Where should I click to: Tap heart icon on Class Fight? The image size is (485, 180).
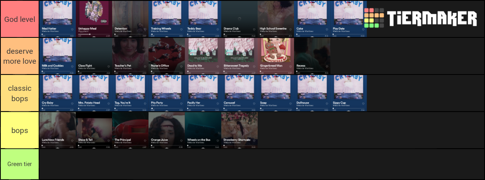(x=108, y=67)
